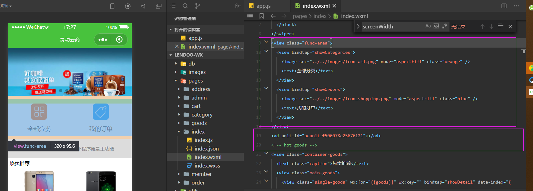Close the index.wxml tab
The image size is (533, 191).
(334, 6)
